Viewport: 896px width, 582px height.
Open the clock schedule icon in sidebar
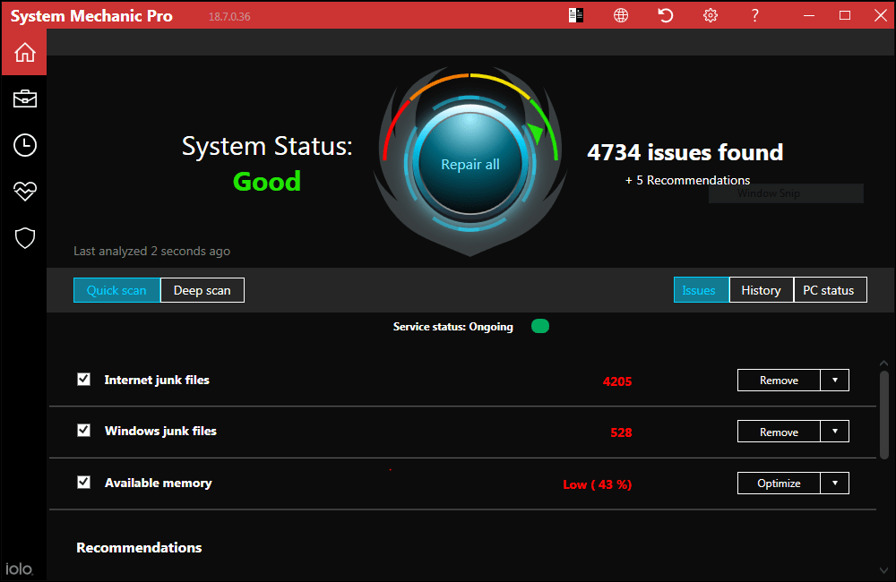coord(24,145)
